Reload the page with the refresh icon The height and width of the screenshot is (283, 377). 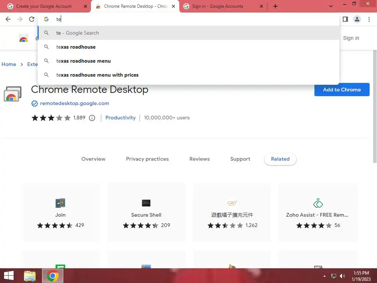click(x=32, y=19)
